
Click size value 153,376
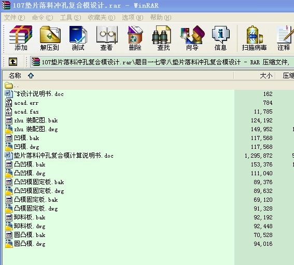coord(261,164)
